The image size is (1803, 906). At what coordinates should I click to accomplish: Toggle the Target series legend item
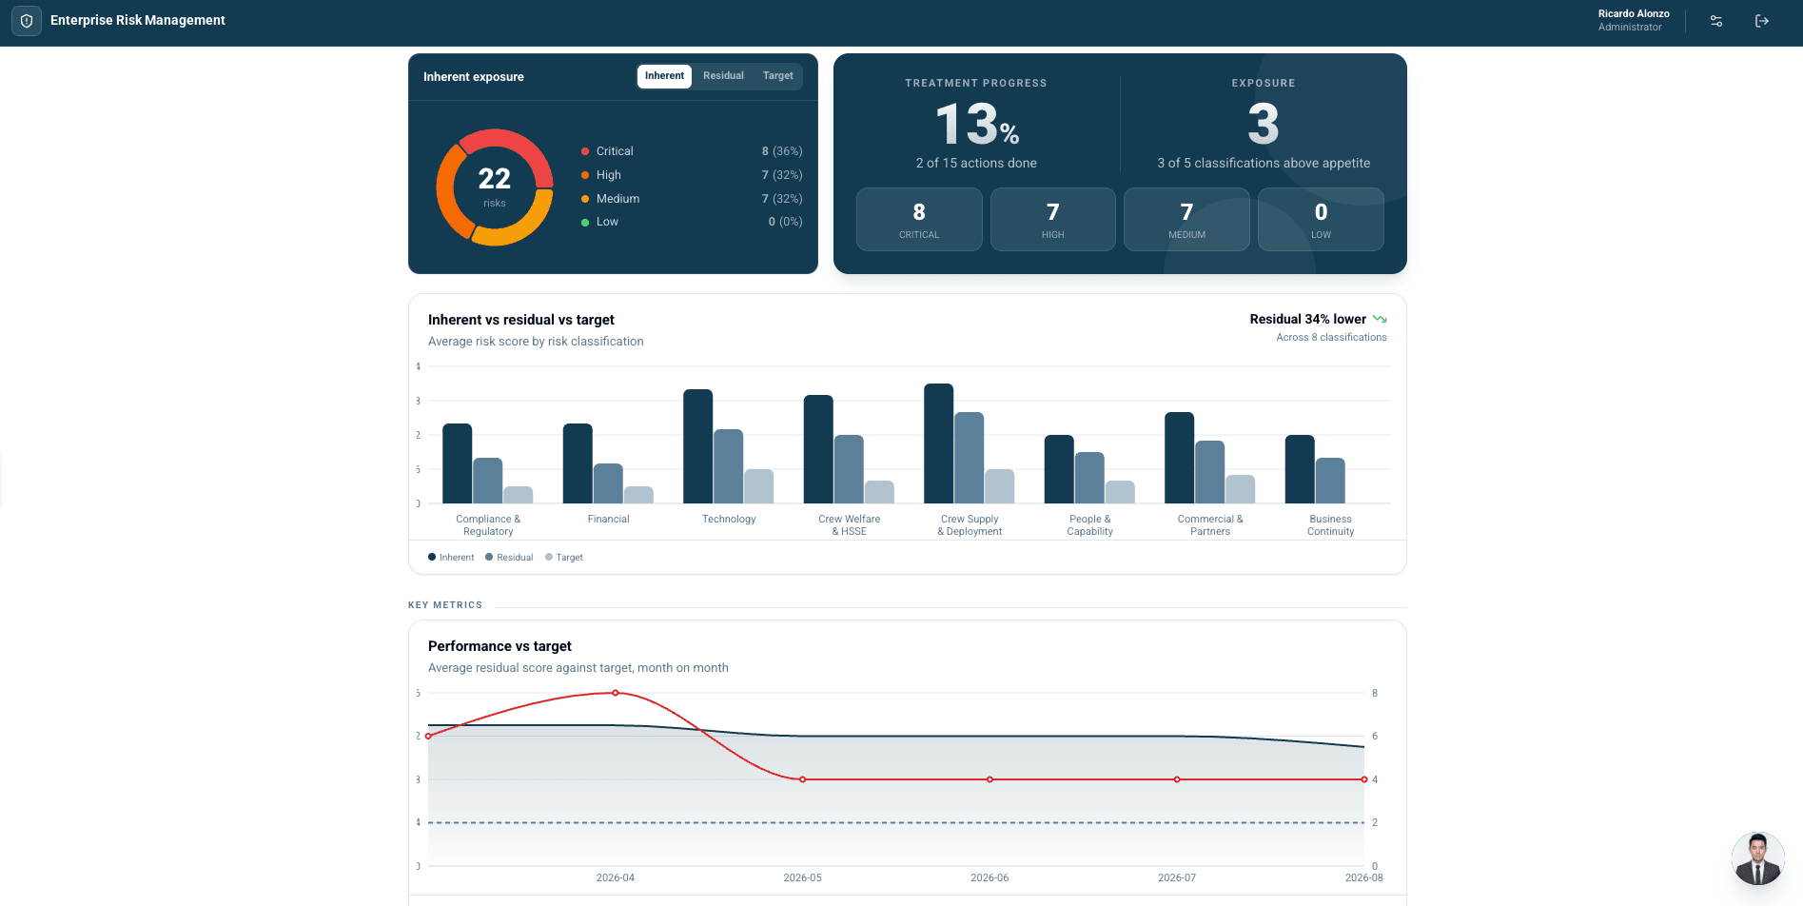tap(564, 558)
